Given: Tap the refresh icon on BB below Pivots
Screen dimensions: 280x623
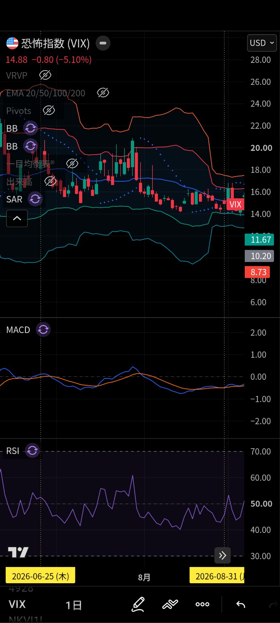Looking at the screenshot, I should coord(30,128).
